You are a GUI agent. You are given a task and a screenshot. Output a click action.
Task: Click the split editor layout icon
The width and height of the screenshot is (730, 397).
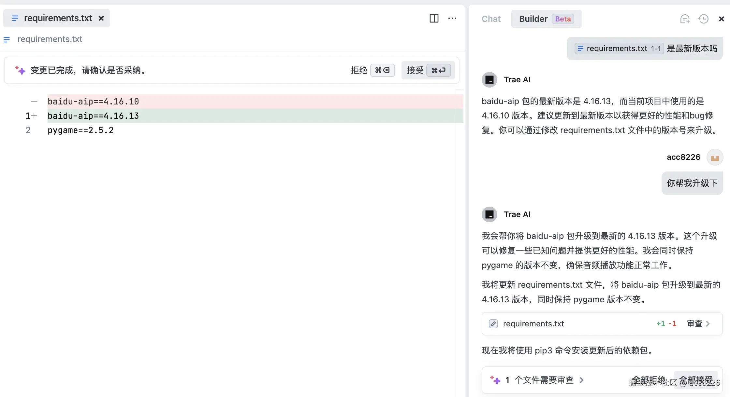click(x=434, y=18)
